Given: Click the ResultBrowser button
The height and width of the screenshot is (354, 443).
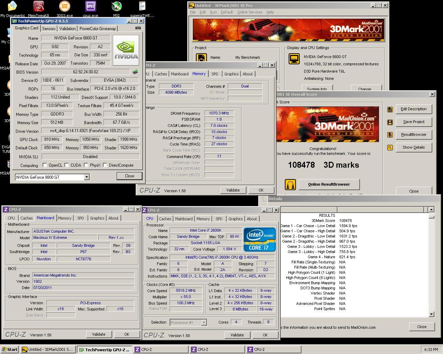Looking at the screenshot, I should 414,135.
